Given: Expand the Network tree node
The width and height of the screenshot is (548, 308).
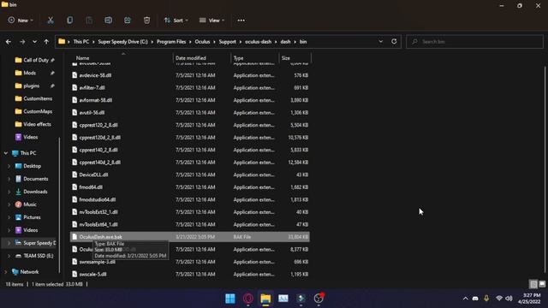Looking at the screenshot, I should [x=6, y=272].
